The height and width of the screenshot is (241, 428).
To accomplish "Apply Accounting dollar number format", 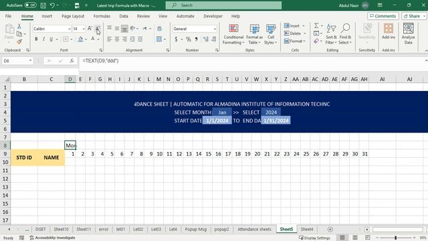I will click(x=176, y=39).
